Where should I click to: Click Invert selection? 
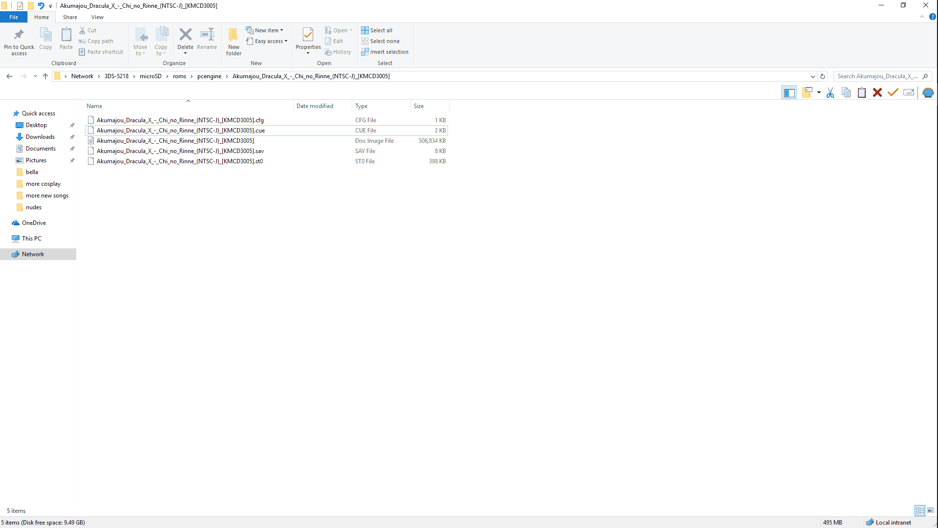coord(384,52)
